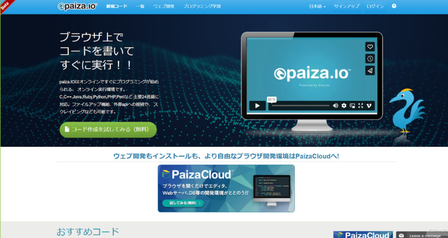Screen dimensions: 448x238
Task: Open the 一覧 menu item
Action: [140, 6]
